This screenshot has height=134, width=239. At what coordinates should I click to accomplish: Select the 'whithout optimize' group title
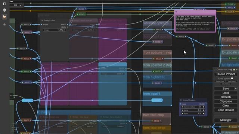[156, 23]
